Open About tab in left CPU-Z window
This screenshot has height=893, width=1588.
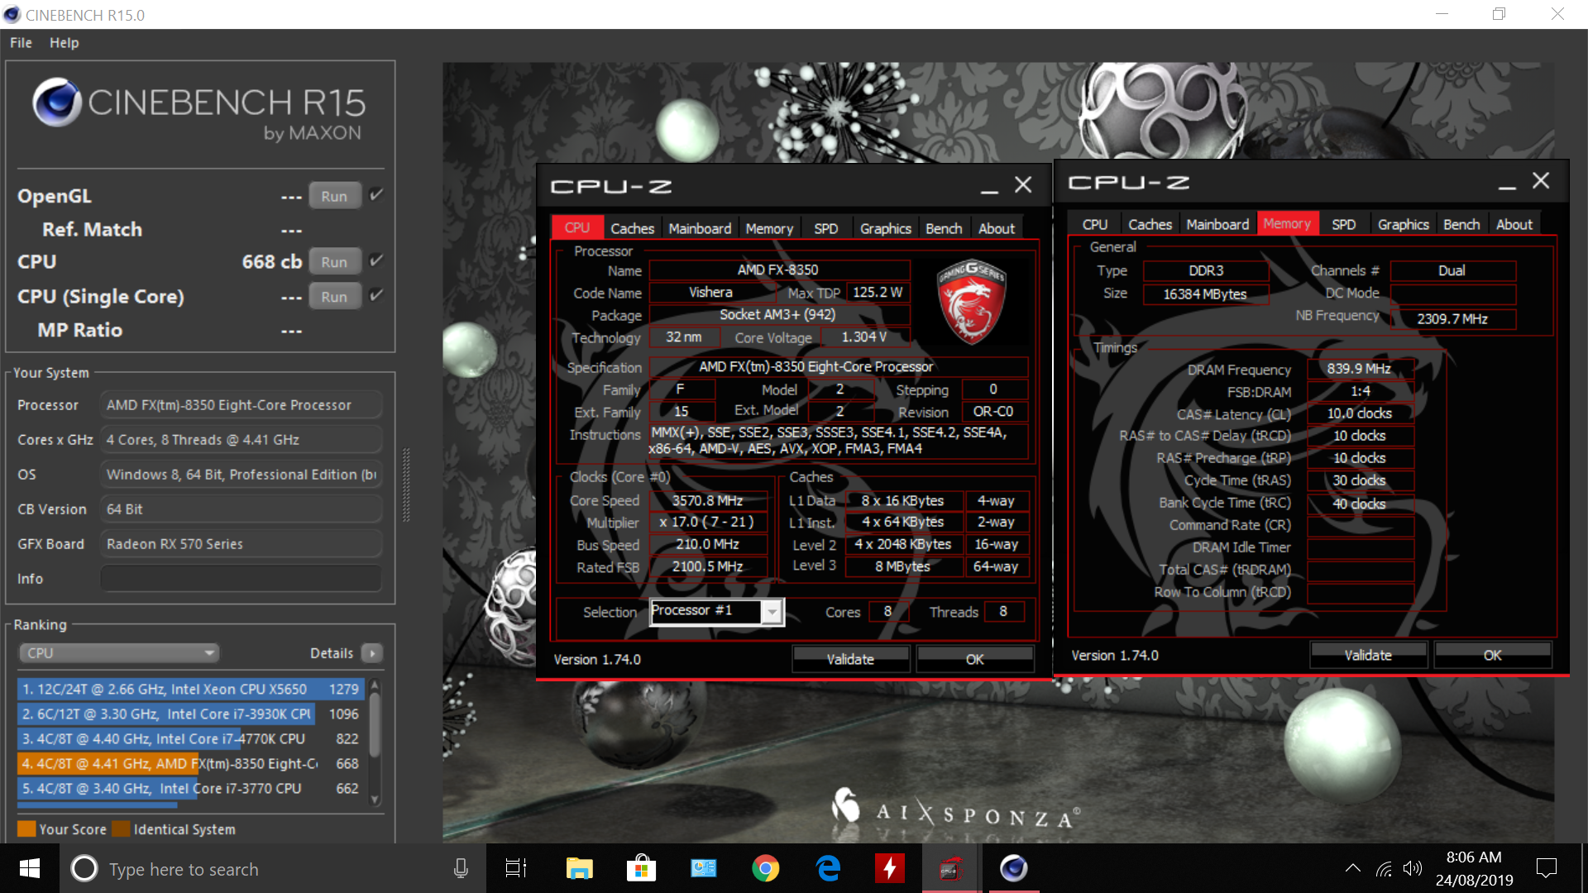click(x=997, y=228)
